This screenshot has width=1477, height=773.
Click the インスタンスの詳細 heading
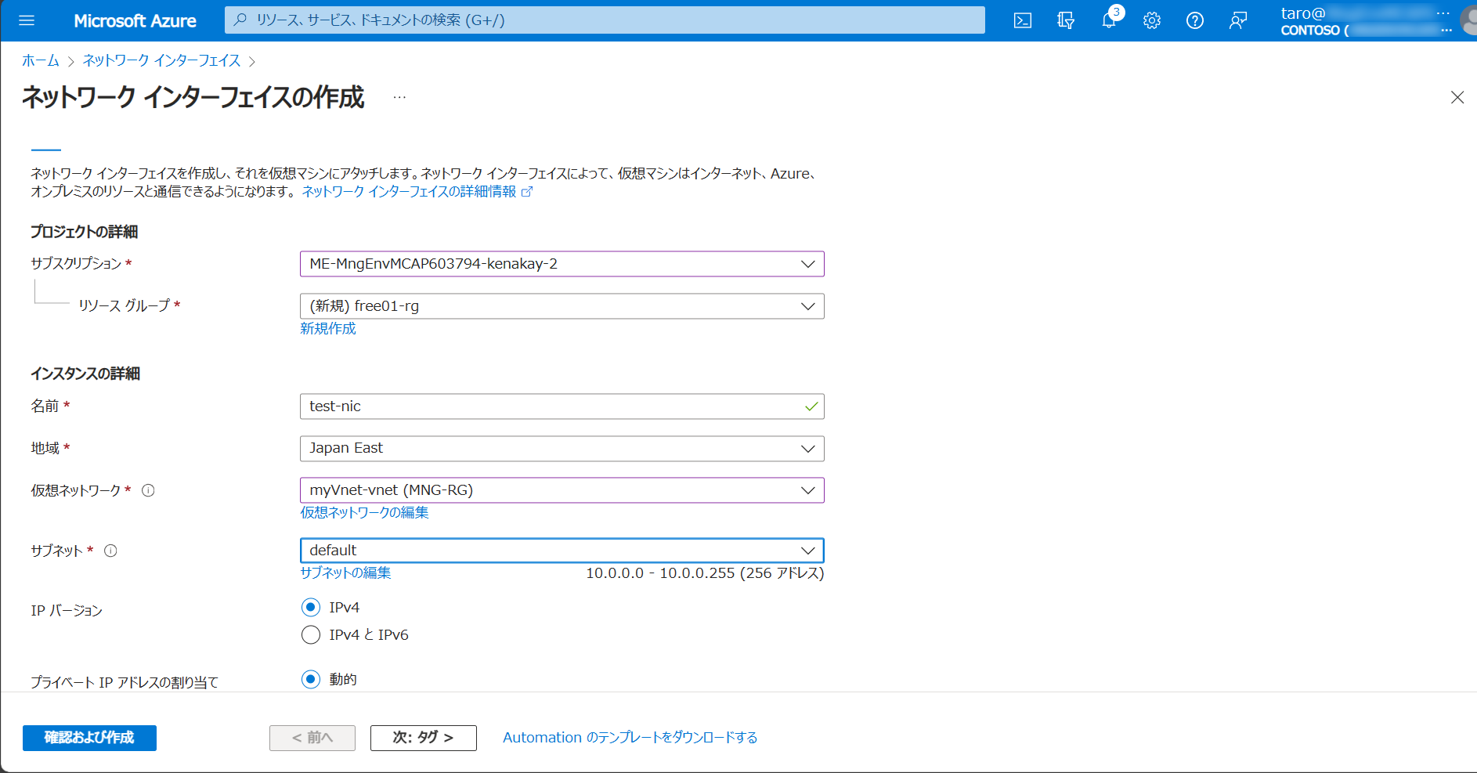click(x=85, y=374)
